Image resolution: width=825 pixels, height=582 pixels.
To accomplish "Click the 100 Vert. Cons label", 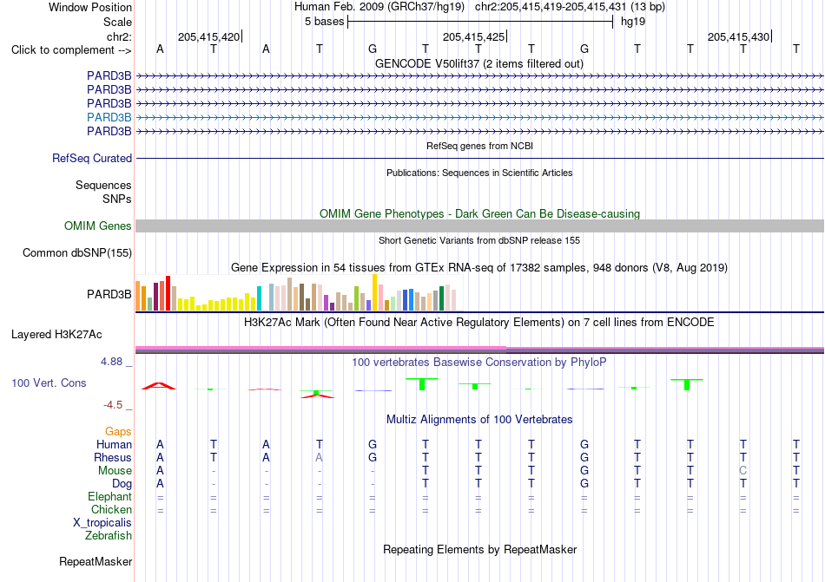I will coord(49,383).
